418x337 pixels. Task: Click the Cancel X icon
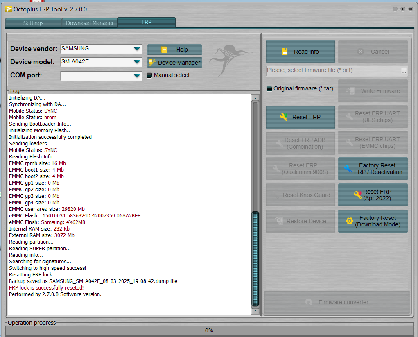pyautogui.click(x=360, y=52)
